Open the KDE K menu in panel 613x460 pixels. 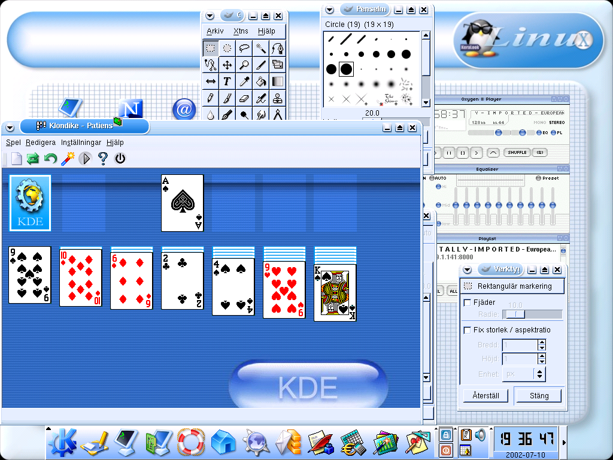point(62,443)
